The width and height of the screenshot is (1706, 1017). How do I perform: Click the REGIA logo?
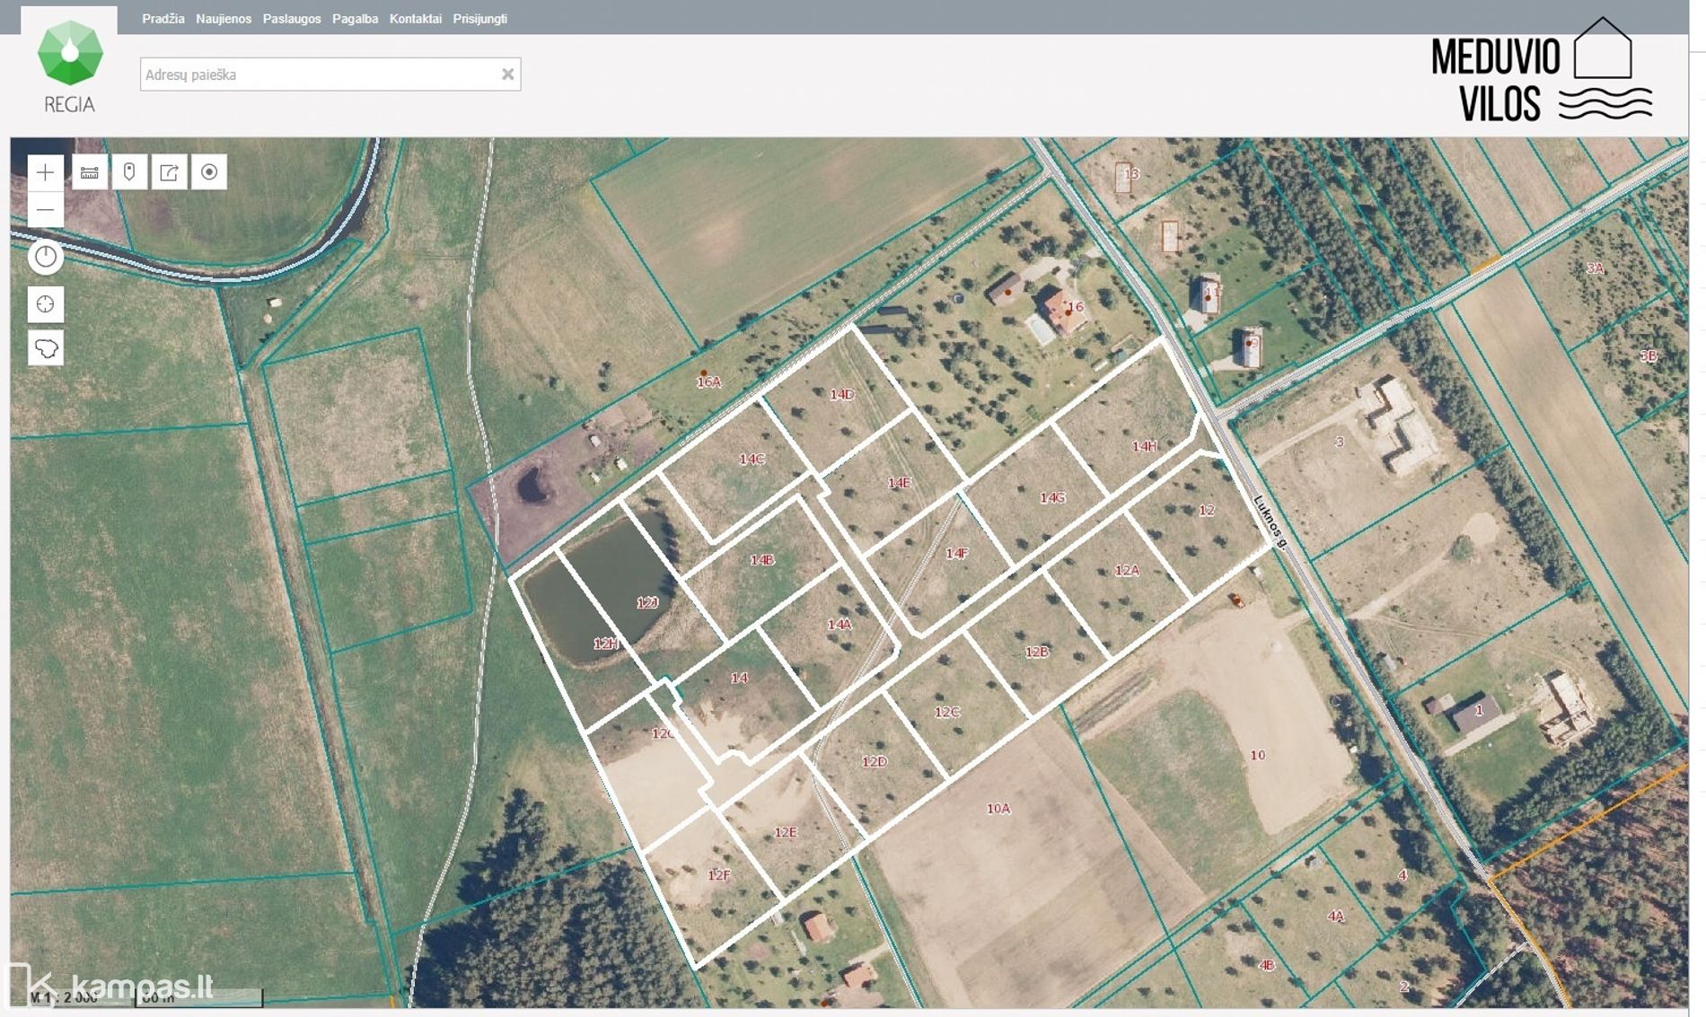69,66
